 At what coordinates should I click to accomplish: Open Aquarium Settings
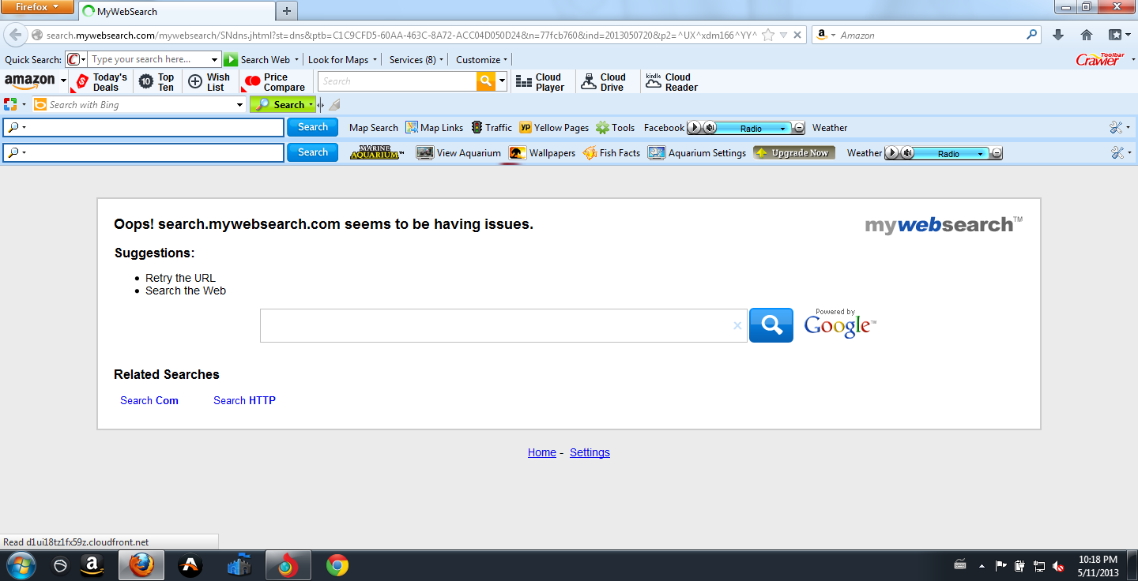[697, 152]
